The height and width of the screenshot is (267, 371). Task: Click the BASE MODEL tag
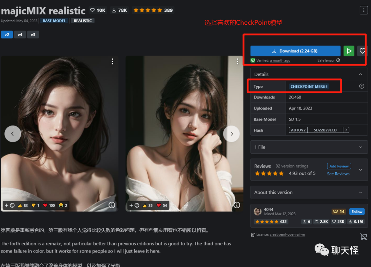(x=54, y=21)
